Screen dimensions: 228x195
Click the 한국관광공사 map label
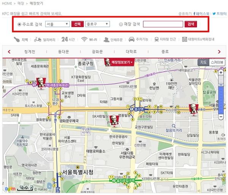[x=118, y=137]
